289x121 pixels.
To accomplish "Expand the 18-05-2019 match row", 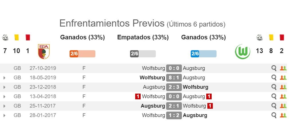I will pos(4,78).
